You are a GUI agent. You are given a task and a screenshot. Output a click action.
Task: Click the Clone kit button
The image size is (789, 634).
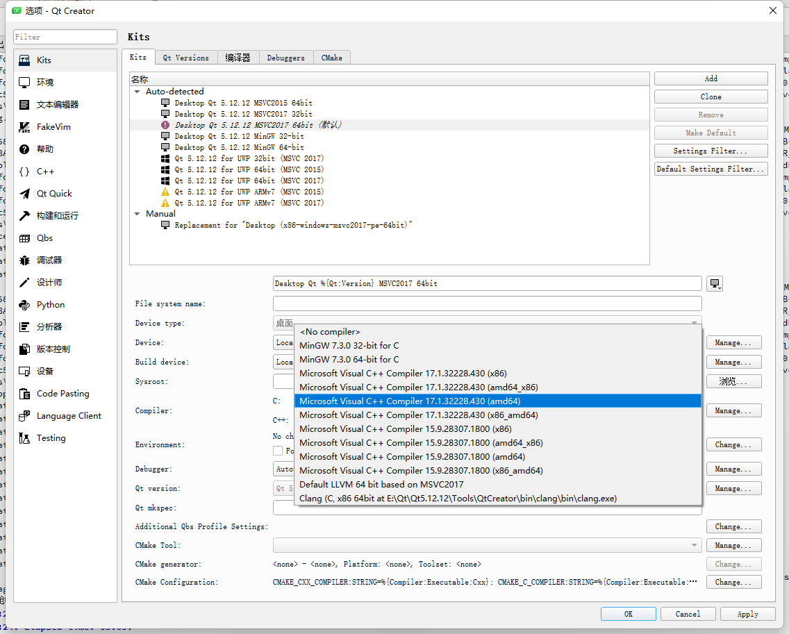tap(711, 97)
